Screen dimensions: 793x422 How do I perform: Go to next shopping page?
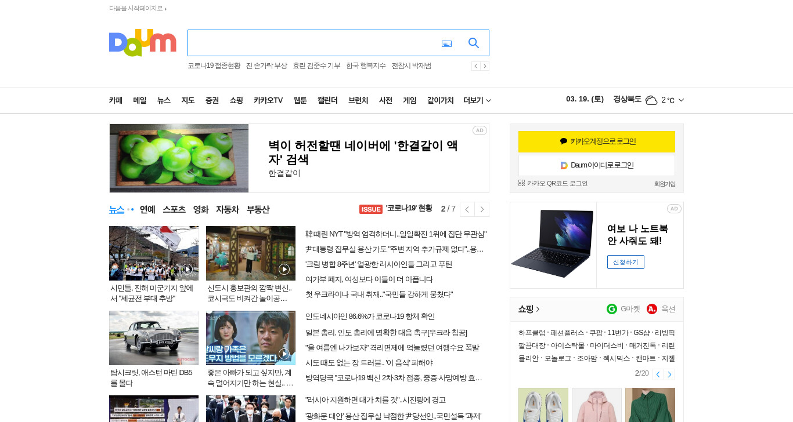click(669, 374)
